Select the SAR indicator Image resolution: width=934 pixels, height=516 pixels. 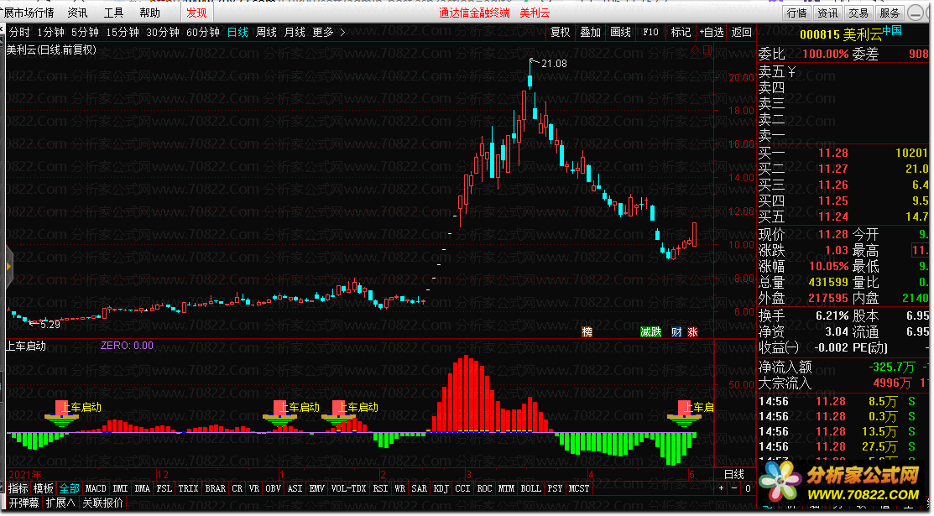[x=420, y=488]
